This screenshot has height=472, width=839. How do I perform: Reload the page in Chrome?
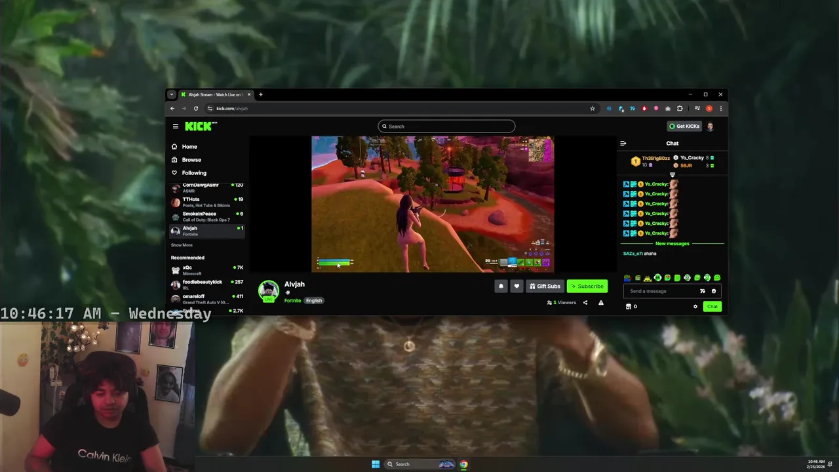tap(196, 109)
